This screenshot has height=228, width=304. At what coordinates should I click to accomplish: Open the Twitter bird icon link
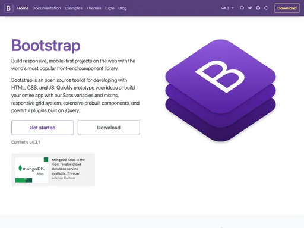(250, 8)
